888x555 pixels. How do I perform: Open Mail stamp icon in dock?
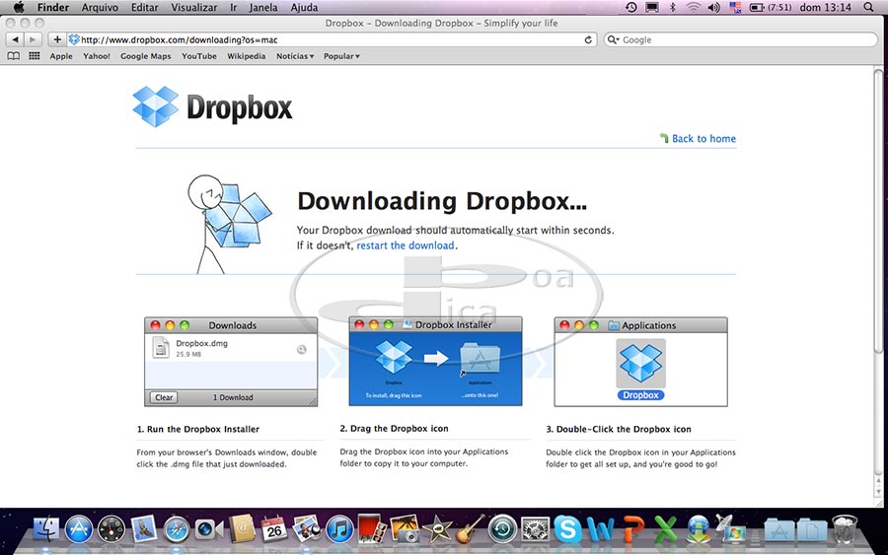click(x=144, y=529)
